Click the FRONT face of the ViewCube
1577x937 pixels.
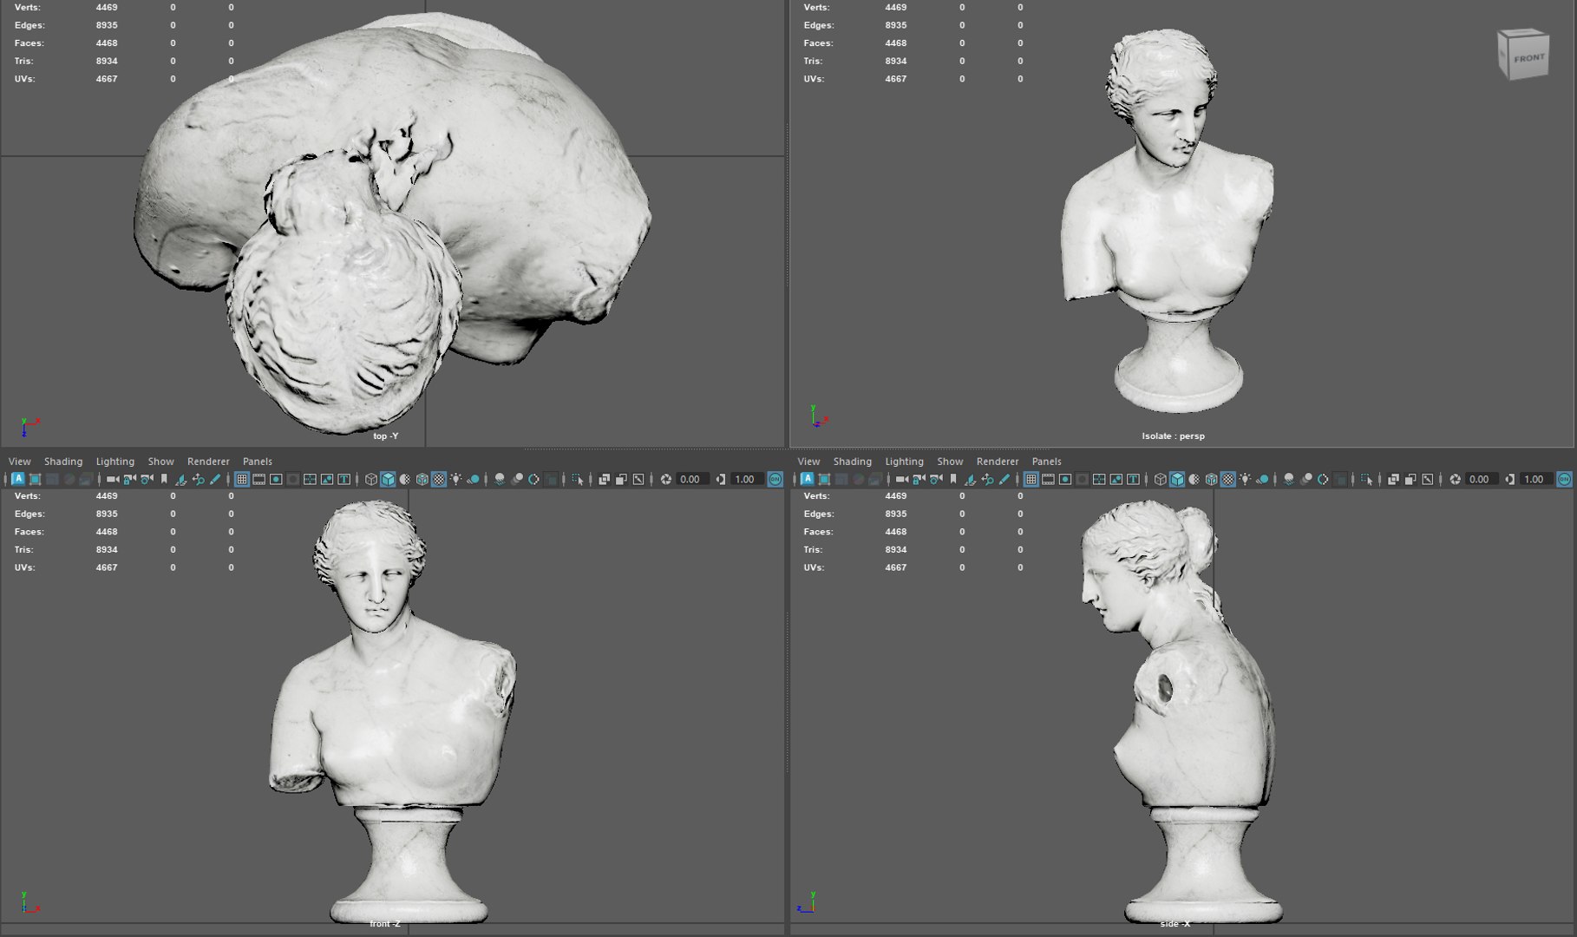coord(1528,58)
